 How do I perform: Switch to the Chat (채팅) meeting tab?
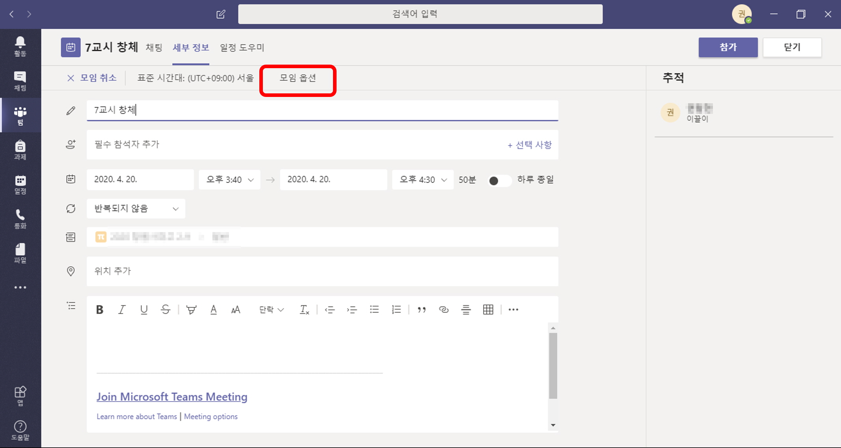click(x=154, y=48)
